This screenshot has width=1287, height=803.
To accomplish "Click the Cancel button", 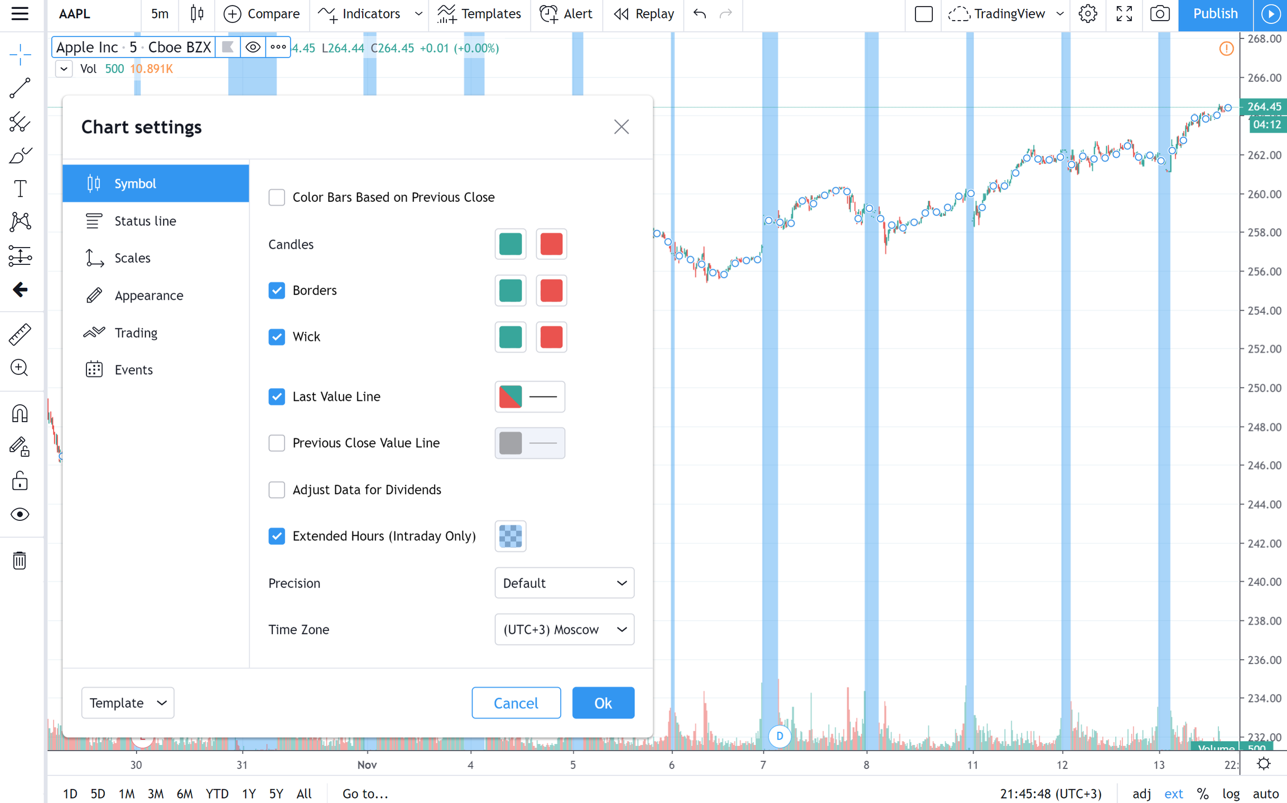I will point(516,703).
